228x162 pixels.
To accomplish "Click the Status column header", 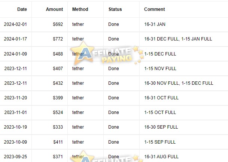I will 115,9.
